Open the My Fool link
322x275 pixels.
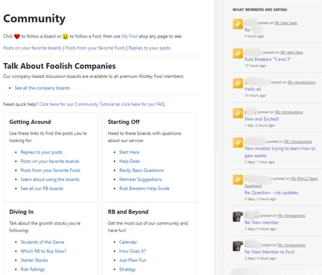[130, 36]
